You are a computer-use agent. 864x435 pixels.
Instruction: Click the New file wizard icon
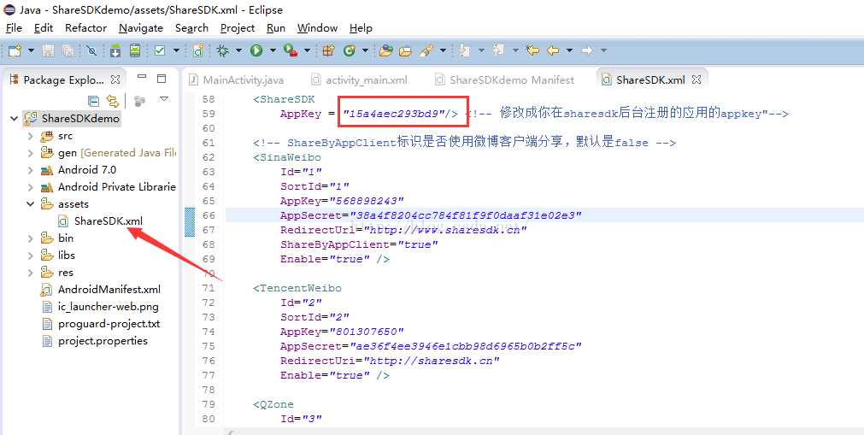click(15, 50)
